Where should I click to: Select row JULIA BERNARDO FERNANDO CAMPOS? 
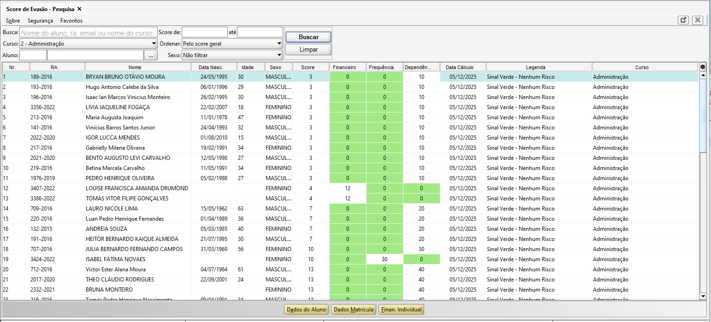[x=350, y=249]
